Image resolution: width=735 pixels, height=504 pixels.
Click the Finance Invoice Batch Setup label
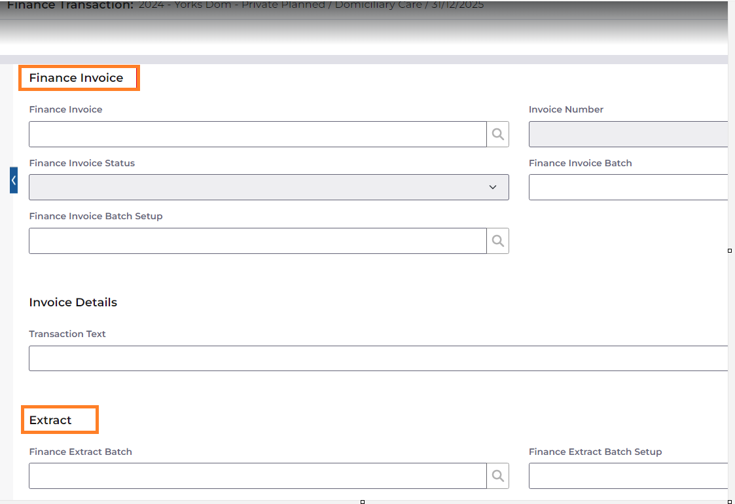pos(96,216)
